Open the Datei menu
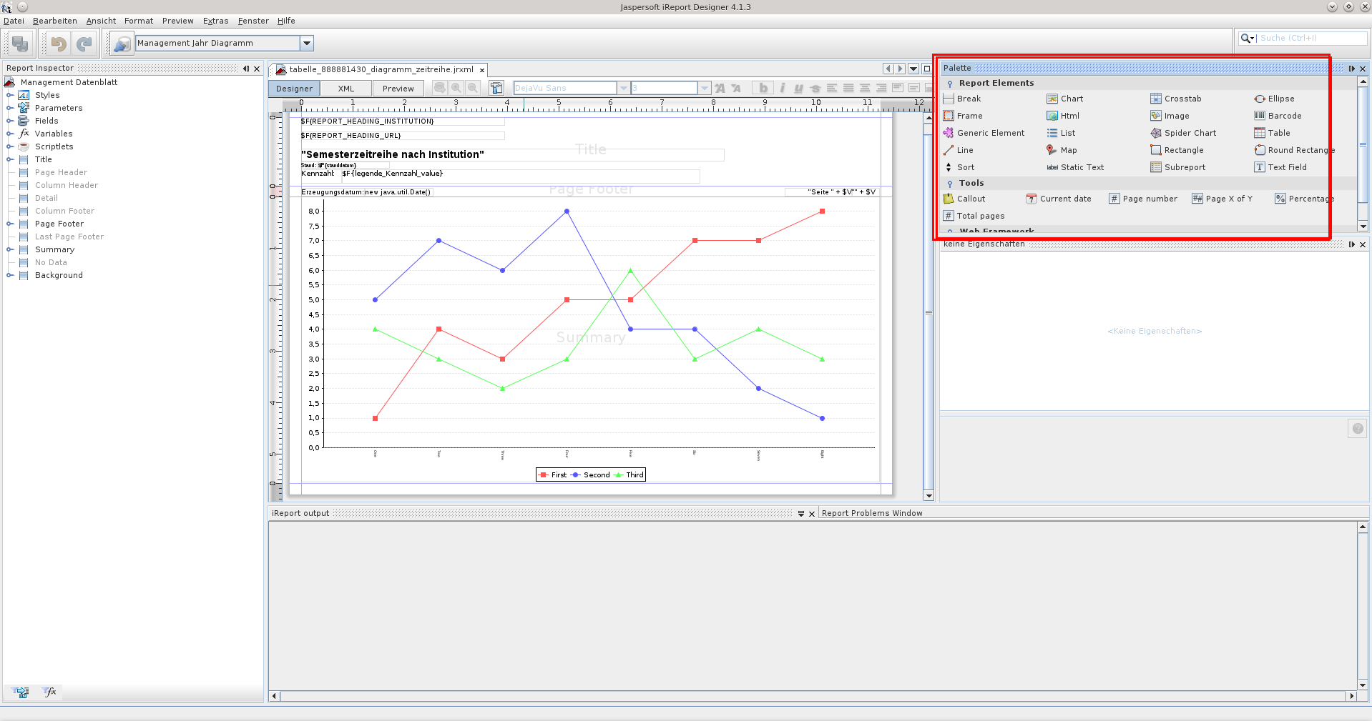 tap(14, 21)
